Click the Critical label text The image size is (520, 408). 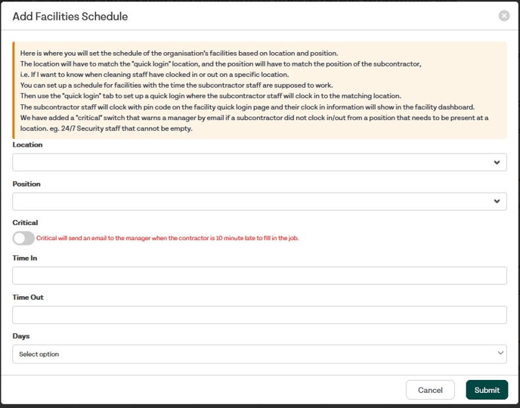pos(25,223)
